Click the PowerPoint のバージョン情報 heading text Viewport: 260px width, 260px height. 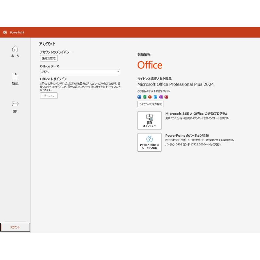[187, 135]
